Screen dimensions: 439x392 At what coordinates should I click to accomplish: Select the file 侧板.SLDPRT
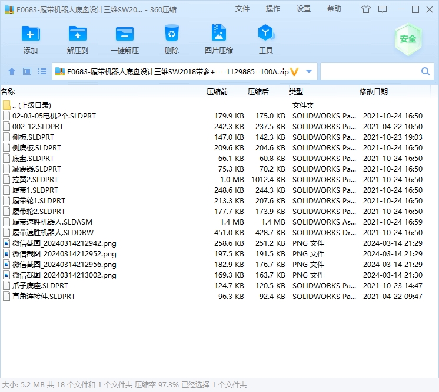(33, 137)
